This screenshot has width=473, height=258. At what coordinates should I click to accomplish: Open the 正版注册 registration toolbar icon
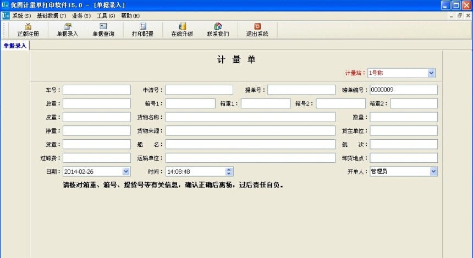(x=28, y=30)
